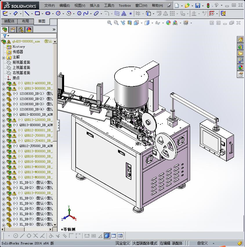Click Zoom to Fit in view toolbar

tap(110, 23)
